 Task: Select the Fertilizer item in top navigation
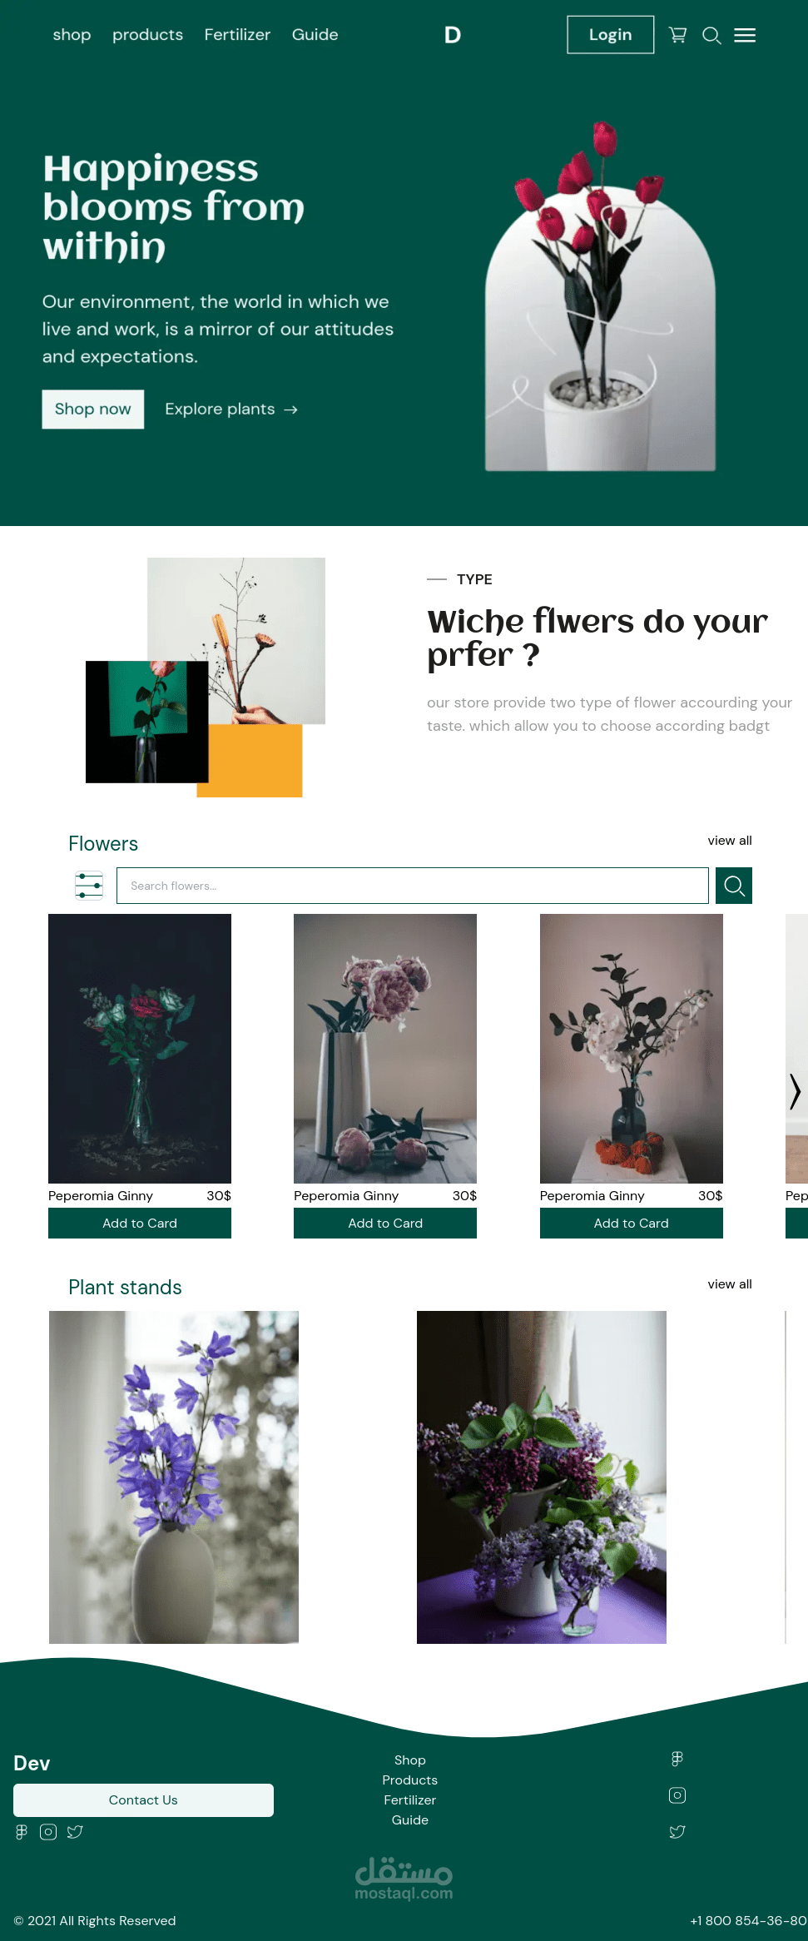click(237, 35)
